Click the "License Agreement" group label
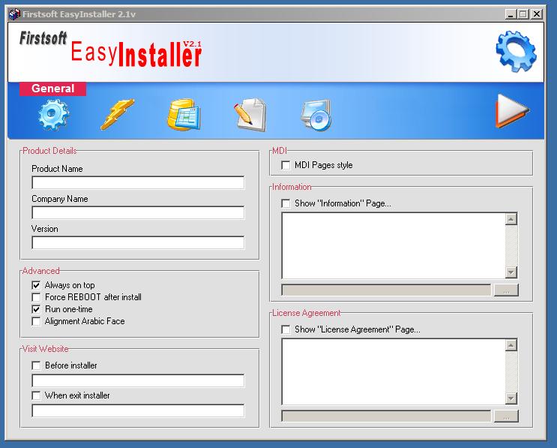Viewport: 557px width, 448px height. point(306,313)
